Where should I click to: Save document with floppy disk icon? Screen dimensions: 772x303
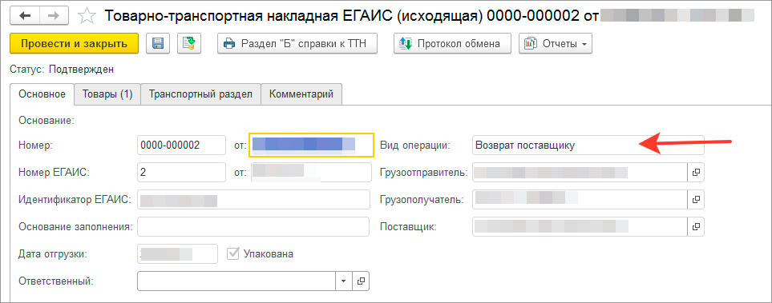click(x=158, y=43)
